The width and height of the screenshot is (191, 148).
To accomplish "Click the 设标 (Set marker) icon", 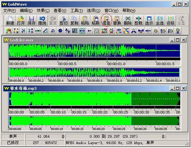I will coord(170,20).
